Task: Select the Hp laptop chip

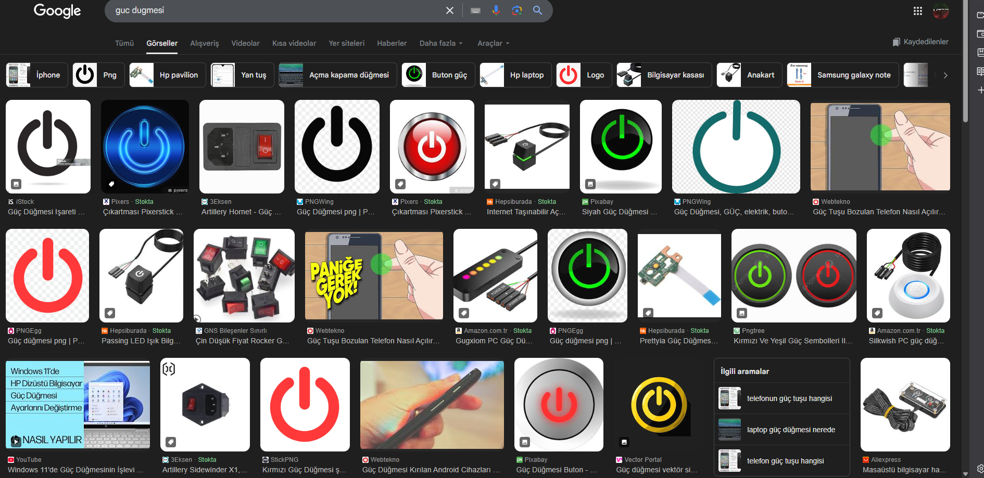Action: (x=516, y=75)
